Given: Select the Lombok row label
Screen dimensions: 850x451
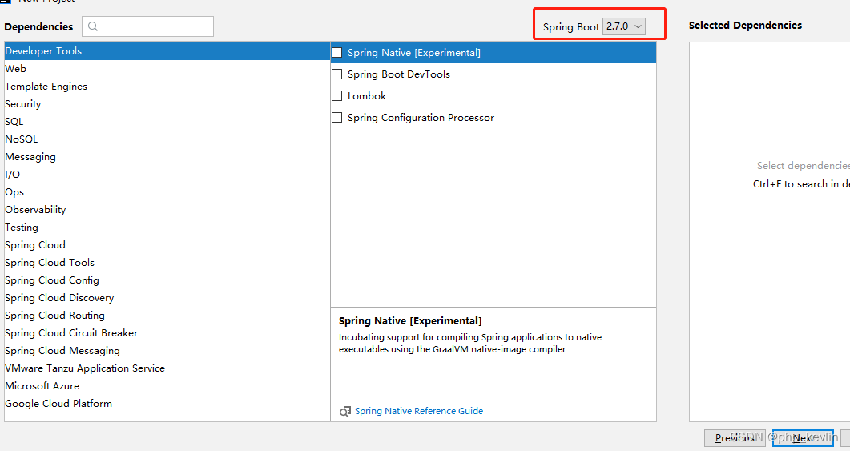Looking at the screenshot, I should tap(367, 96).
